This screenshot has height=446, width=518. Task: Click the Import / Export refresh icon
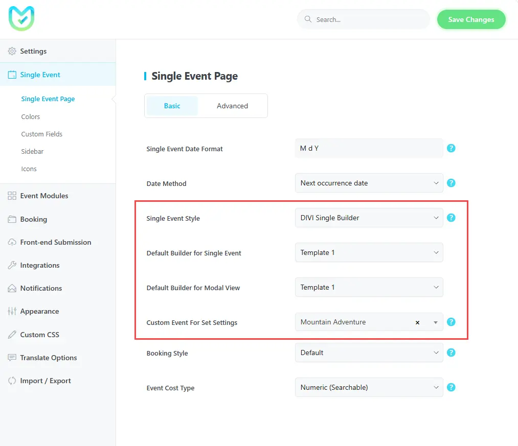12,381
